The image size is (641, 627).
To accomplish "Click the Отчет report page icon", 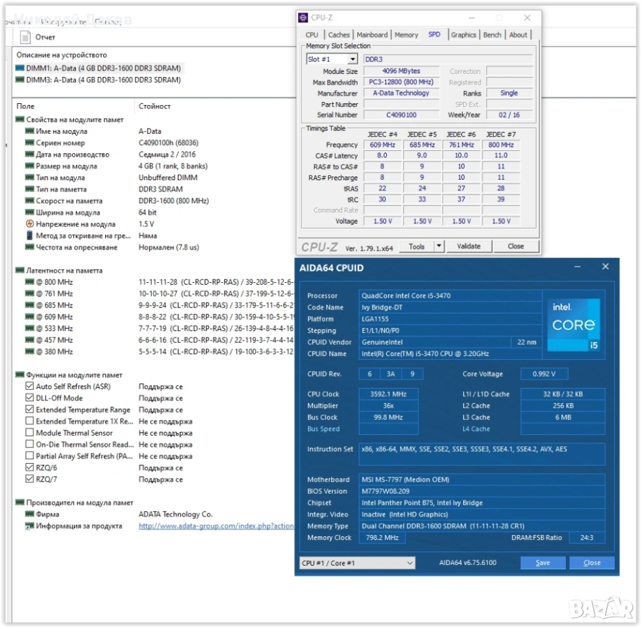I will pyautogui.click(x=26, y=37).
